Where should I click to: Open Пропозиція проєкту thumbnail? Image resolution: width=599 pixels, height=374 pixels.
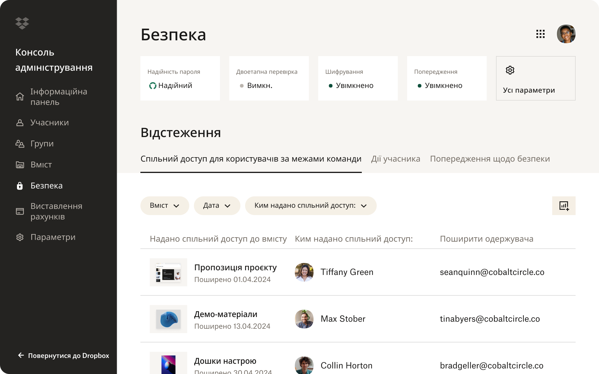[x=168, y=272]
